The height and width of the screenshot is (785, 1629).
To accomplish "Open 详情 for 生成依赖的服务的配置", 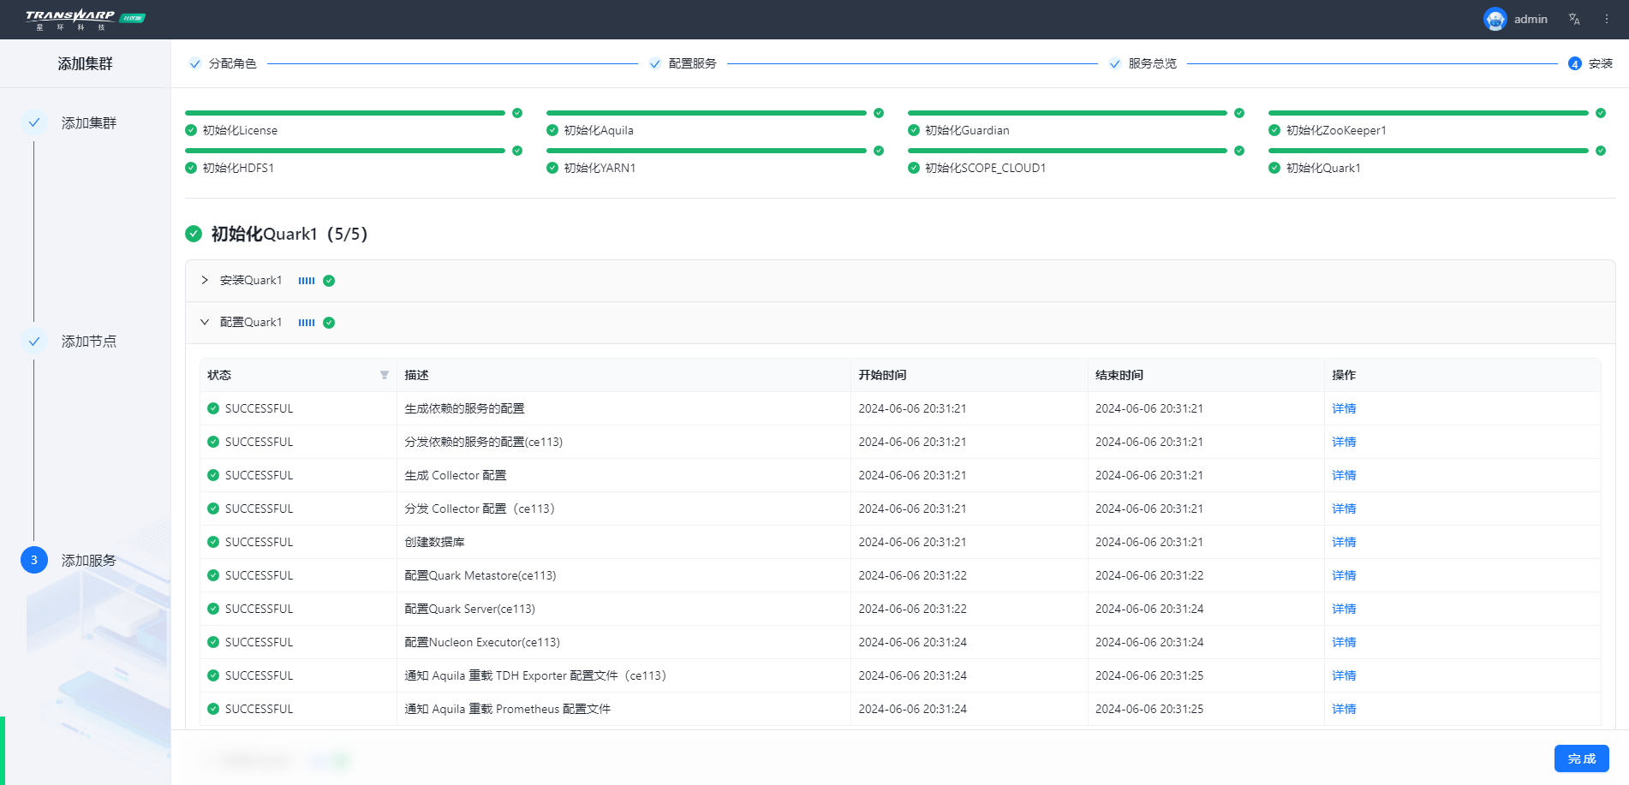I will pyautogui.click(x=1344, y=408).
